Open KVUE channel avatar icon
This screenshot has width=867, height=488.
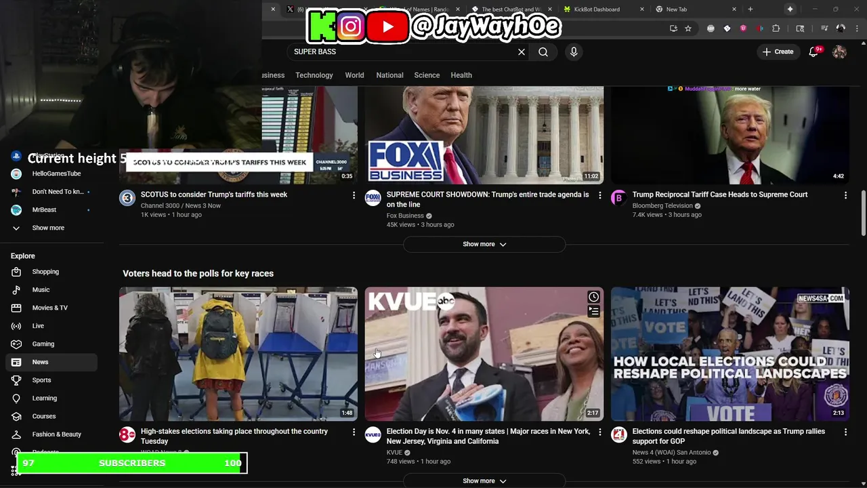point(373,435)
